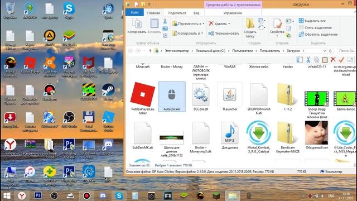Select the SCCore.dll file

click(201, 97)
